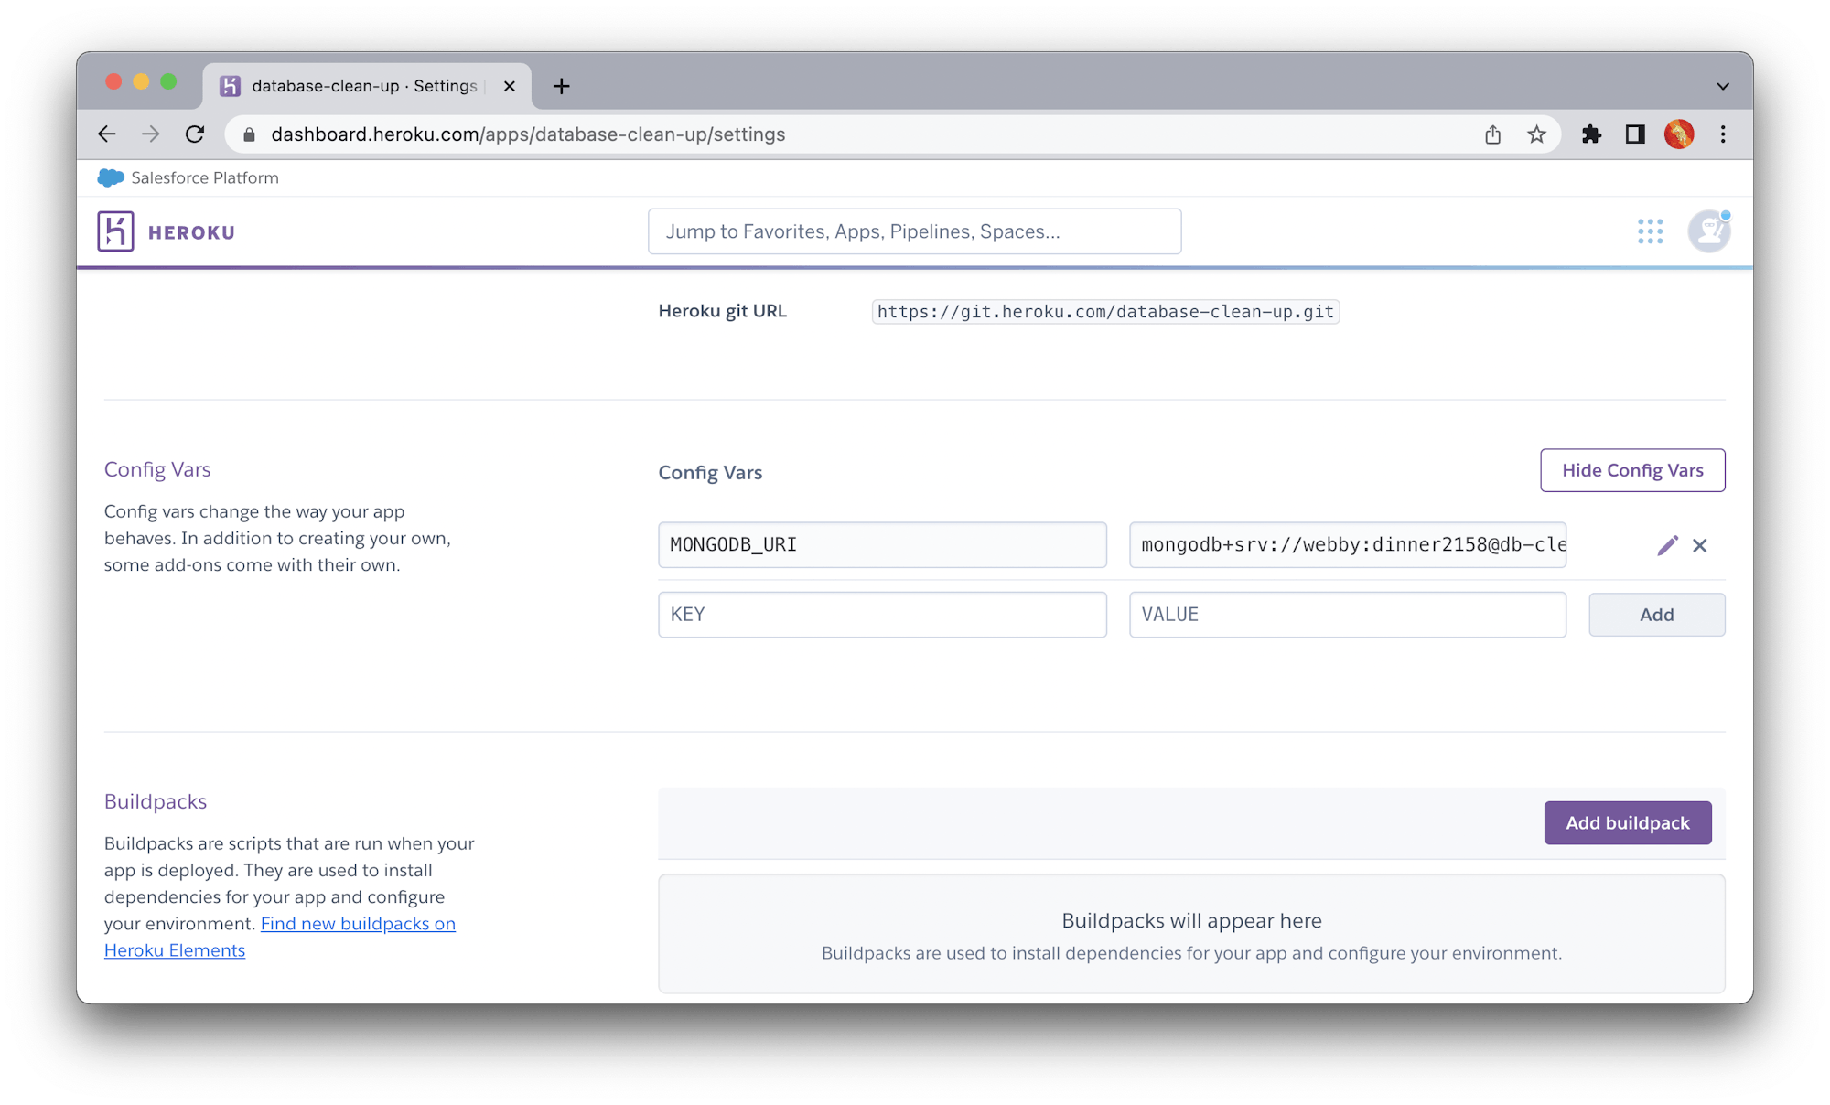Click the Add buildpack button
Screen dimensions: 1830x1105
pyautogui.click(x=1627, y=822)
